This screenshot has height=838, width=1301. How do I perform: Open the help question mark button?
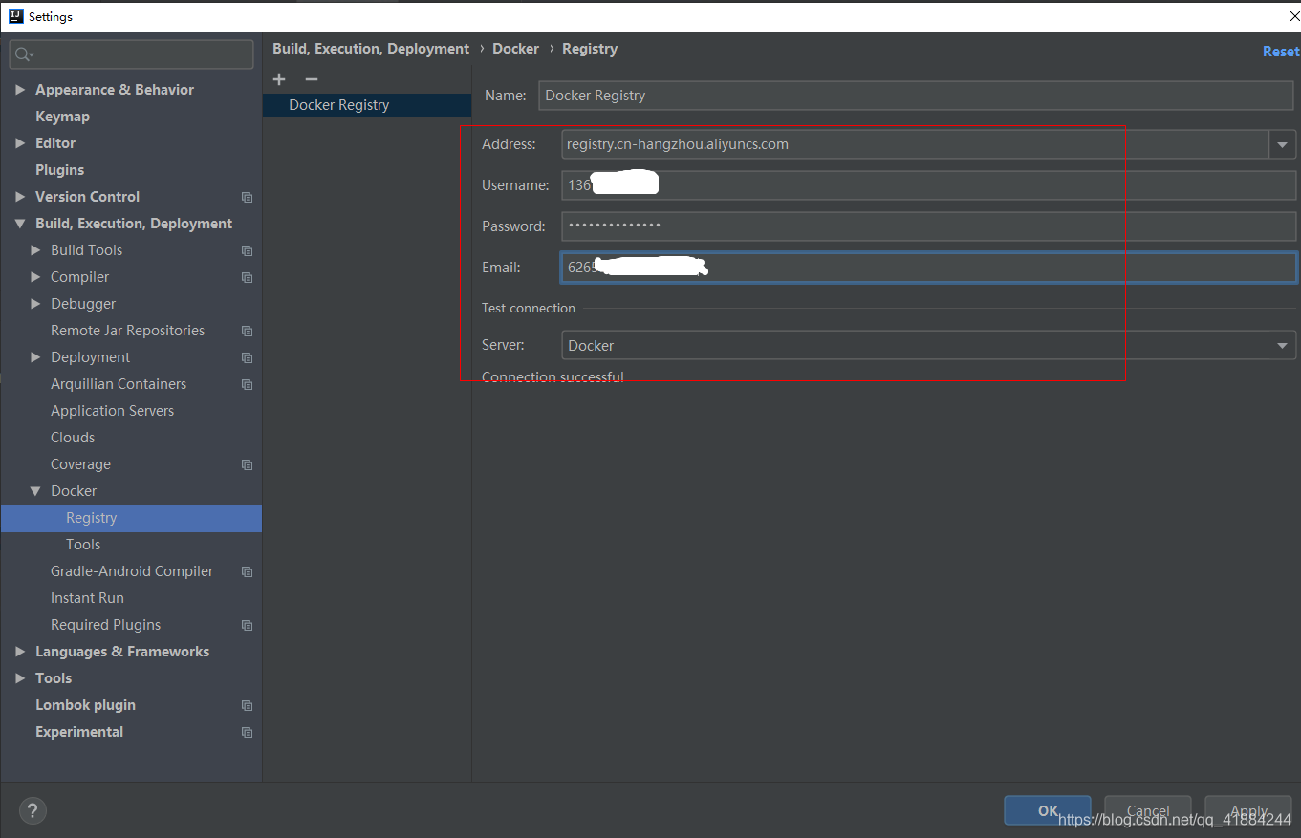33,811
